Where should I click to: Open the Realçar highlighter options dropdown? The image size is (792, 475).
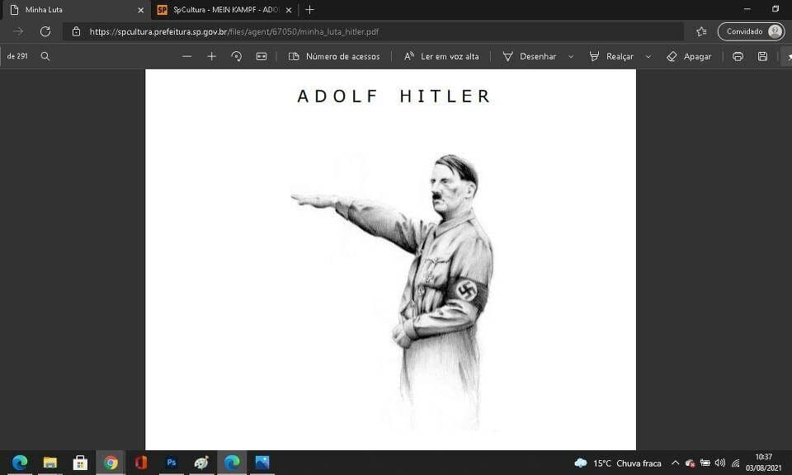click(647, 56)
